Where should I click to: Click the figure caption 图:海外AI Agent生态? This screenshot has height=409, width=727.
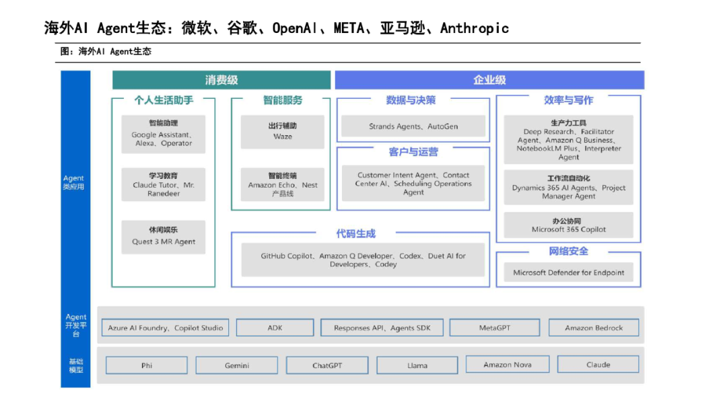tap(106, 51)
